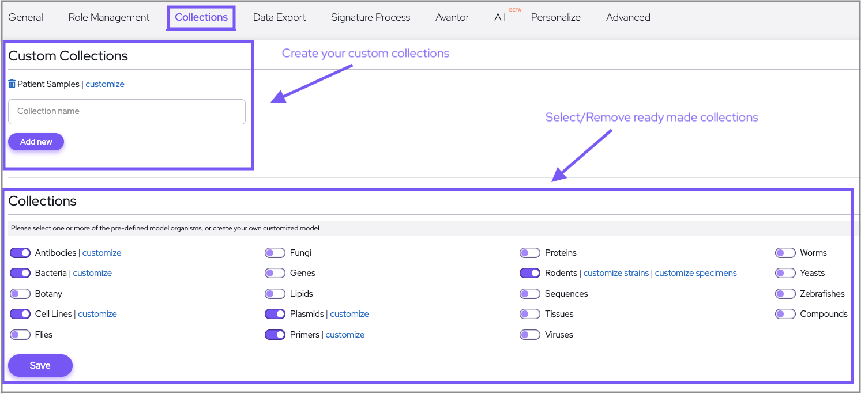This screenshot has height=394, width=861.
Task: Open the AI beta tab
Action: point(500,17)
